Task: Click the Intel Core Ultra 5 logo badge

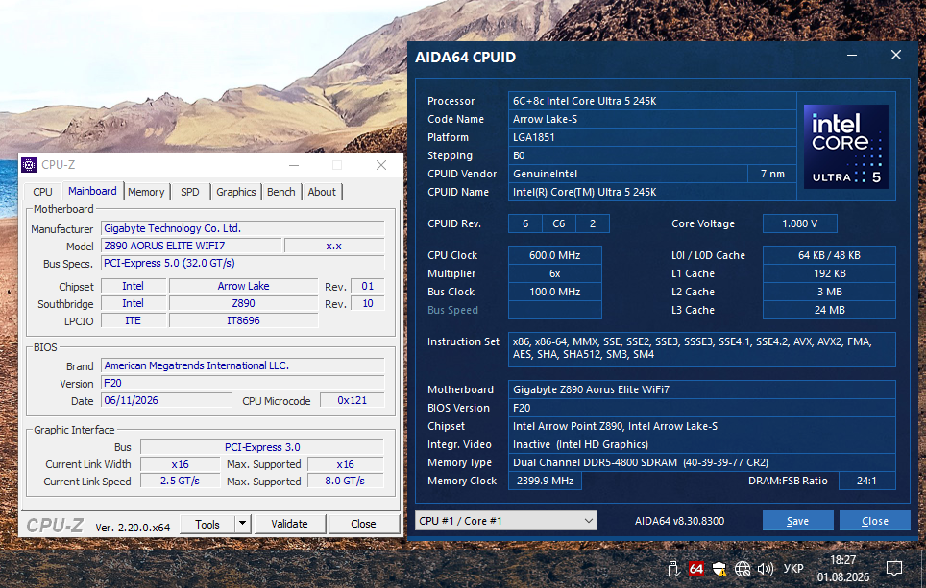Action: point(845,146)
